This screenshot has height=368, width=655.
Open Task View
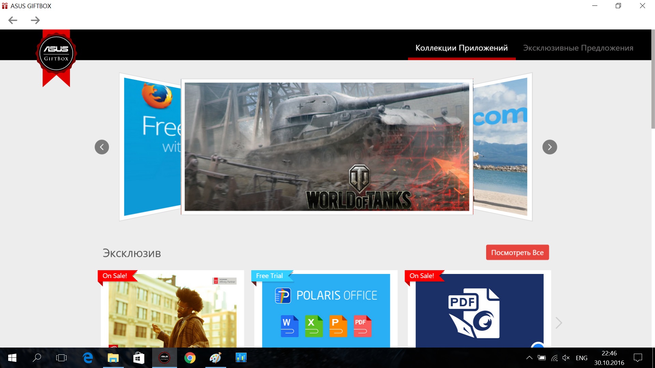61,358
